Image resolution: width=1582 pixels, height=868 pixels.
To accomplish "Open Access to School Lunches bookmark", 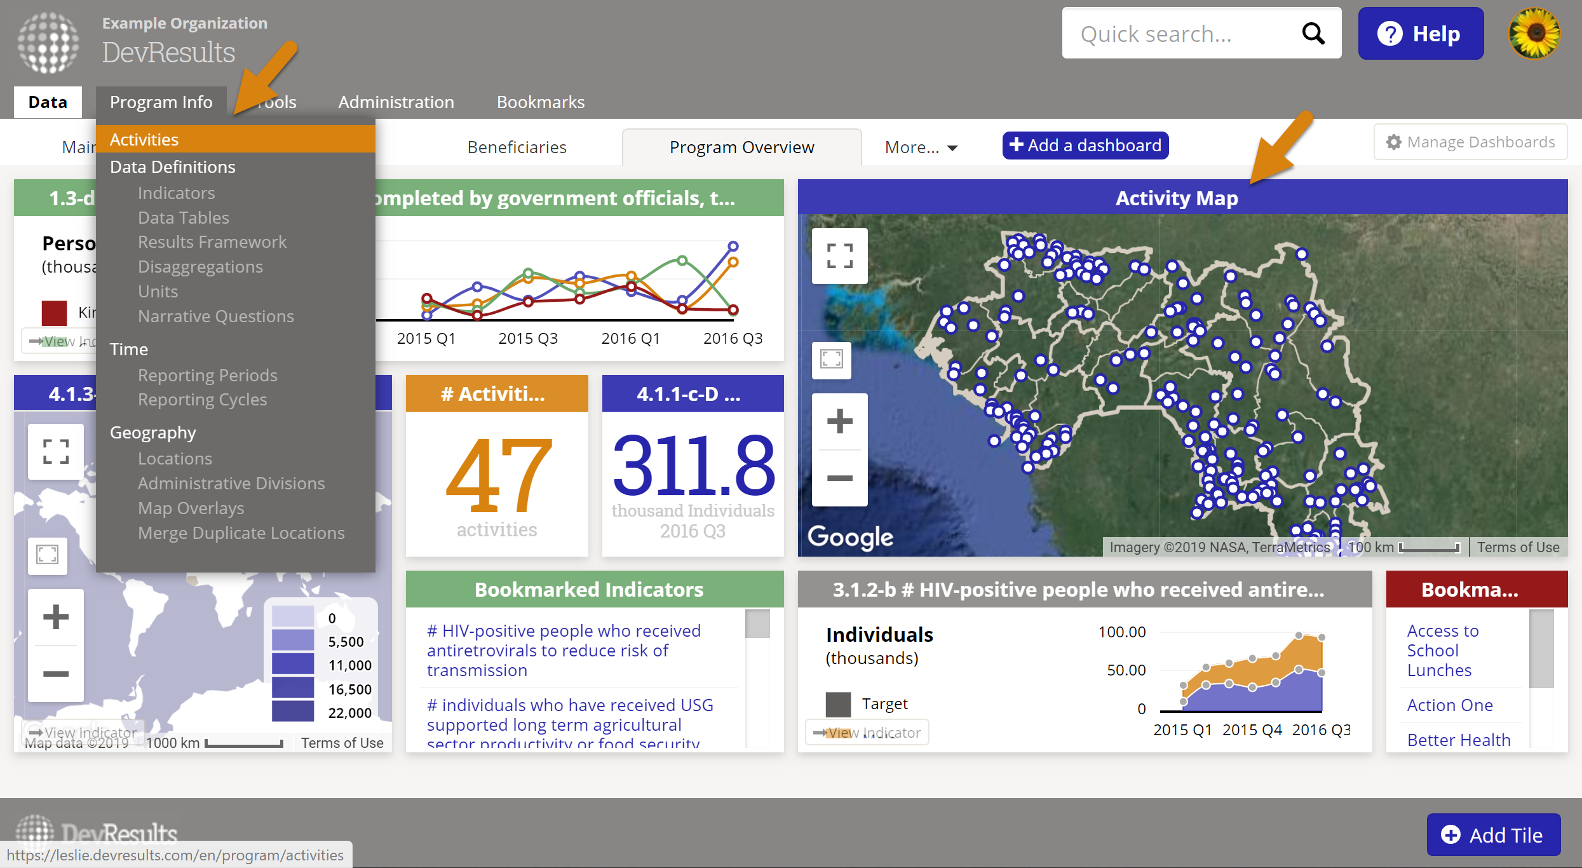I will point(1443,650).
